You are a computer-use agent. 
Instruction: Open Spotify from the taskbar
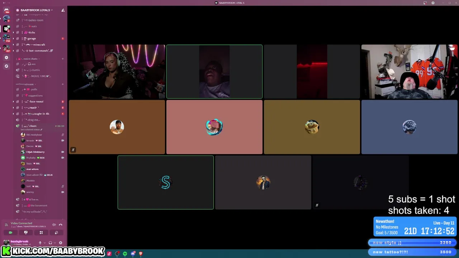[x=125, y=254]
